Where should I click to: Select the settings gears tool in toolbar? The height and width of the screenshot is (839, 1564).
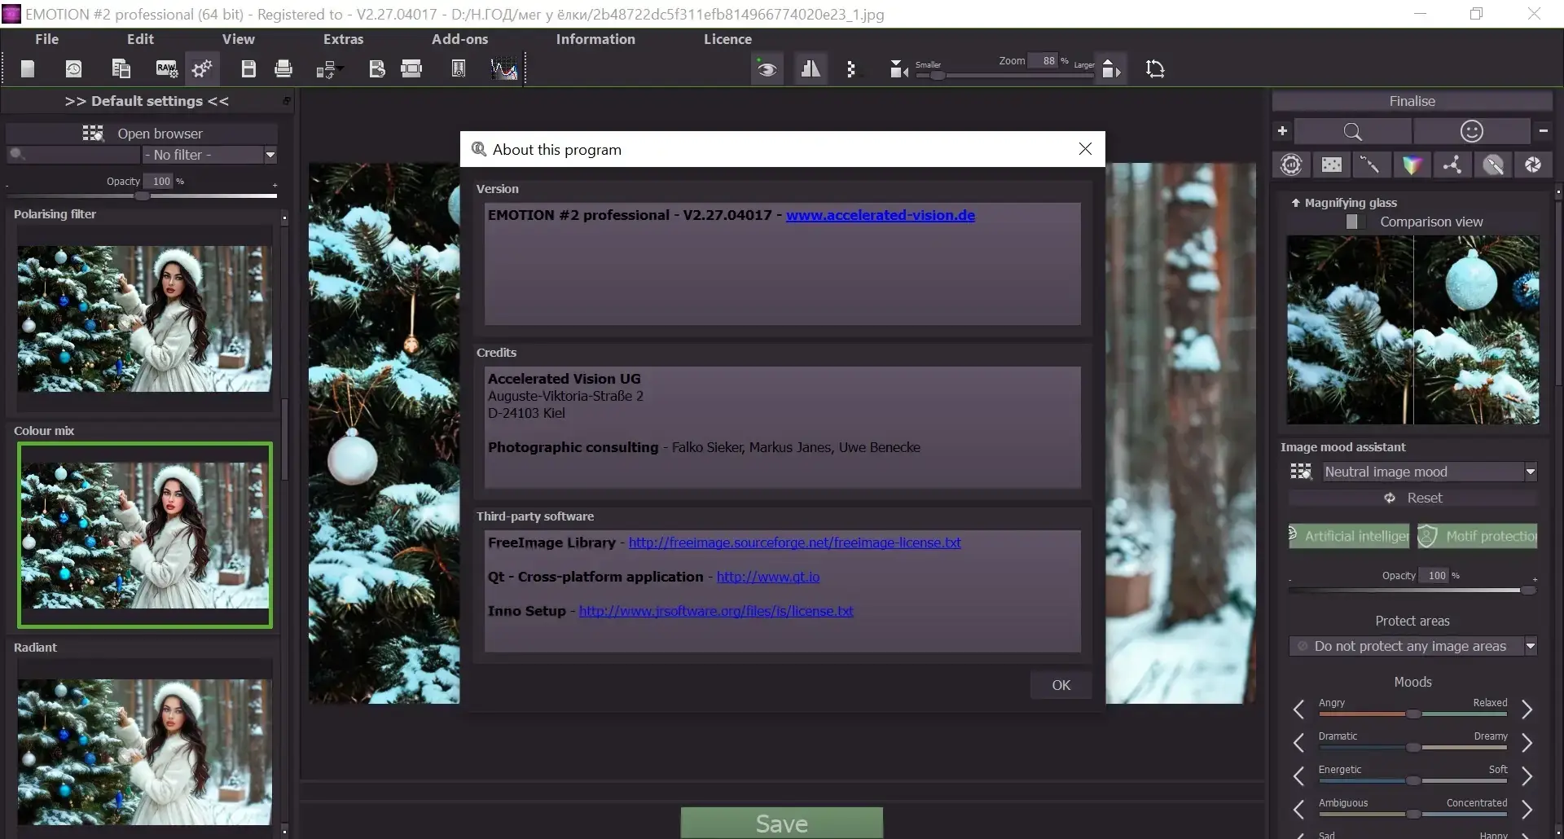pos(202,68)
